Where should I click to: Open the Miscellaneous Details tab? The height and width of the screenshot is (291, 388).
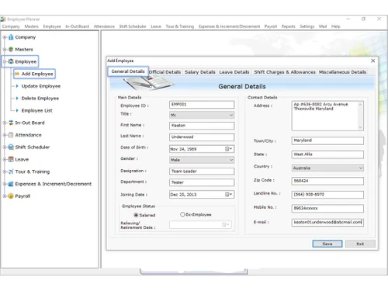click(342, 72)
